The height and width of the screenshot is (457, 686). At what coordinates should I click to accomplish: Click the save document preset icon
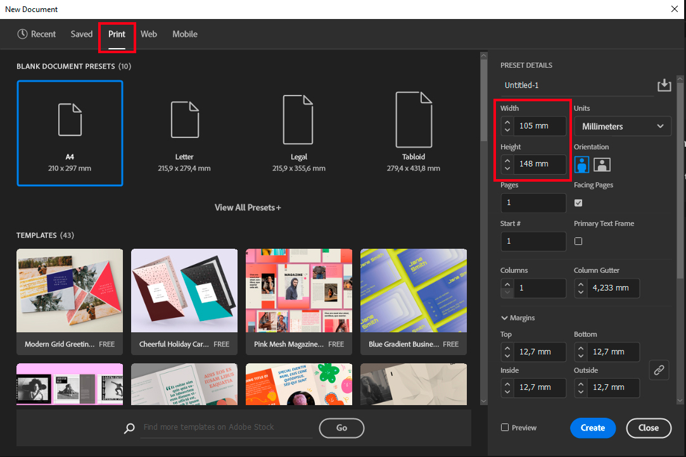point(664,84)
